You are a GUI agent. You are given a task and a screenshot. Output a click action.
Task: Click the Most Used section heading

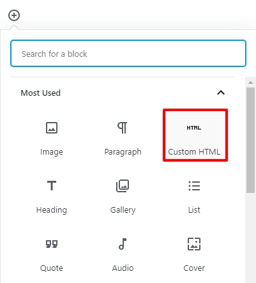coord(40,93)
